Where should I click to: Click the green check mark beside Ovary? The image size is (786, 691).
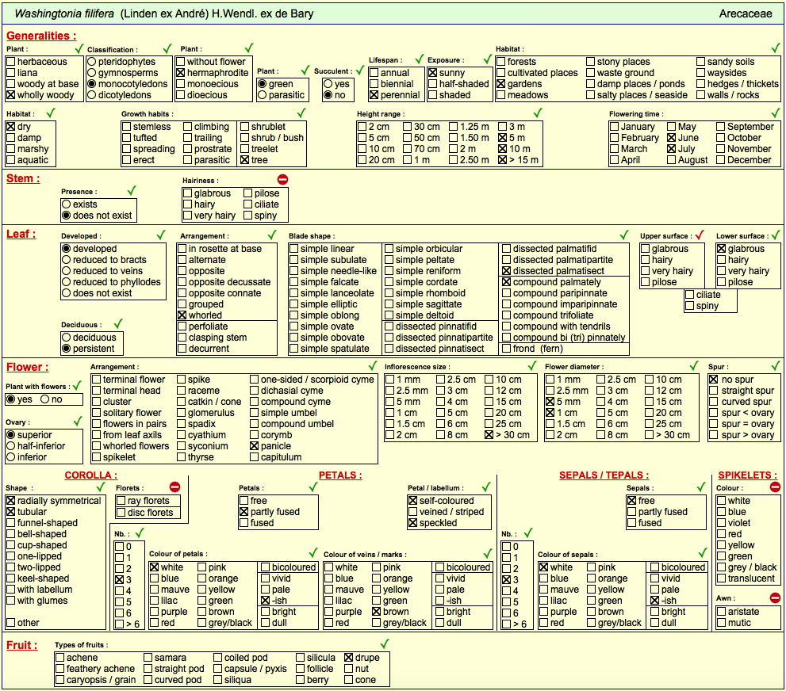click(x=78, y=421)
